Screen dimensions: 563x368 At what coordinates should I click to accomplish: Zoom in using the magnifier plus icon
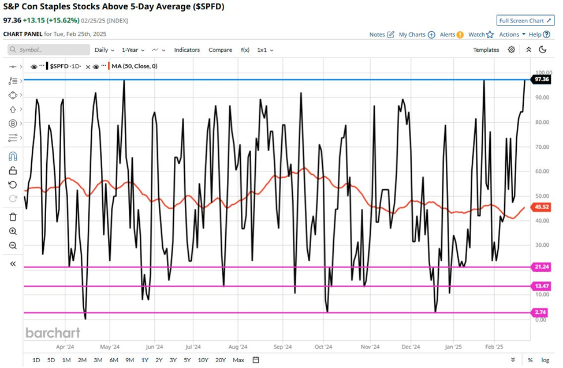coord(13,231)
